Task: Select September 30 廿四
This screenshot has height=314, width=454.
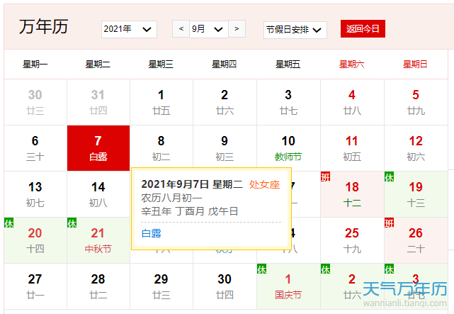Action: coord(225,286)
